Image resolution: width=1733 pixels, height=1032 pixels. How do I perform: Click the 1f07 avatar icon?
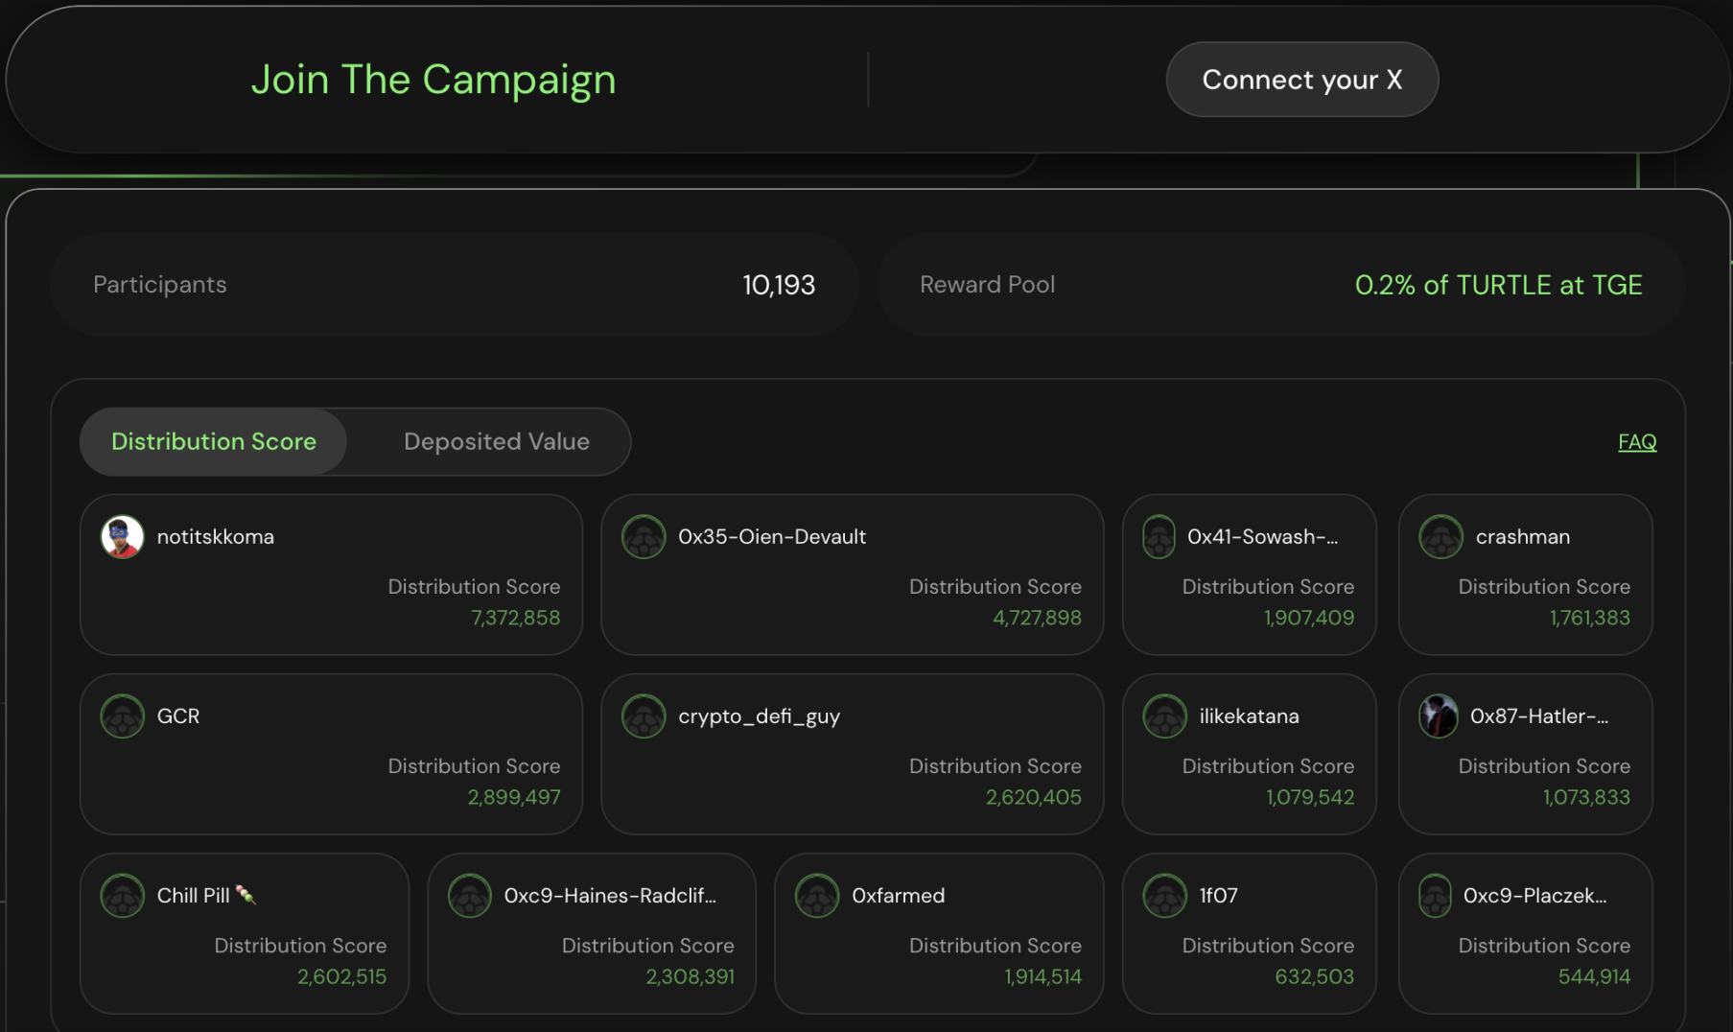coord(1164,895)
